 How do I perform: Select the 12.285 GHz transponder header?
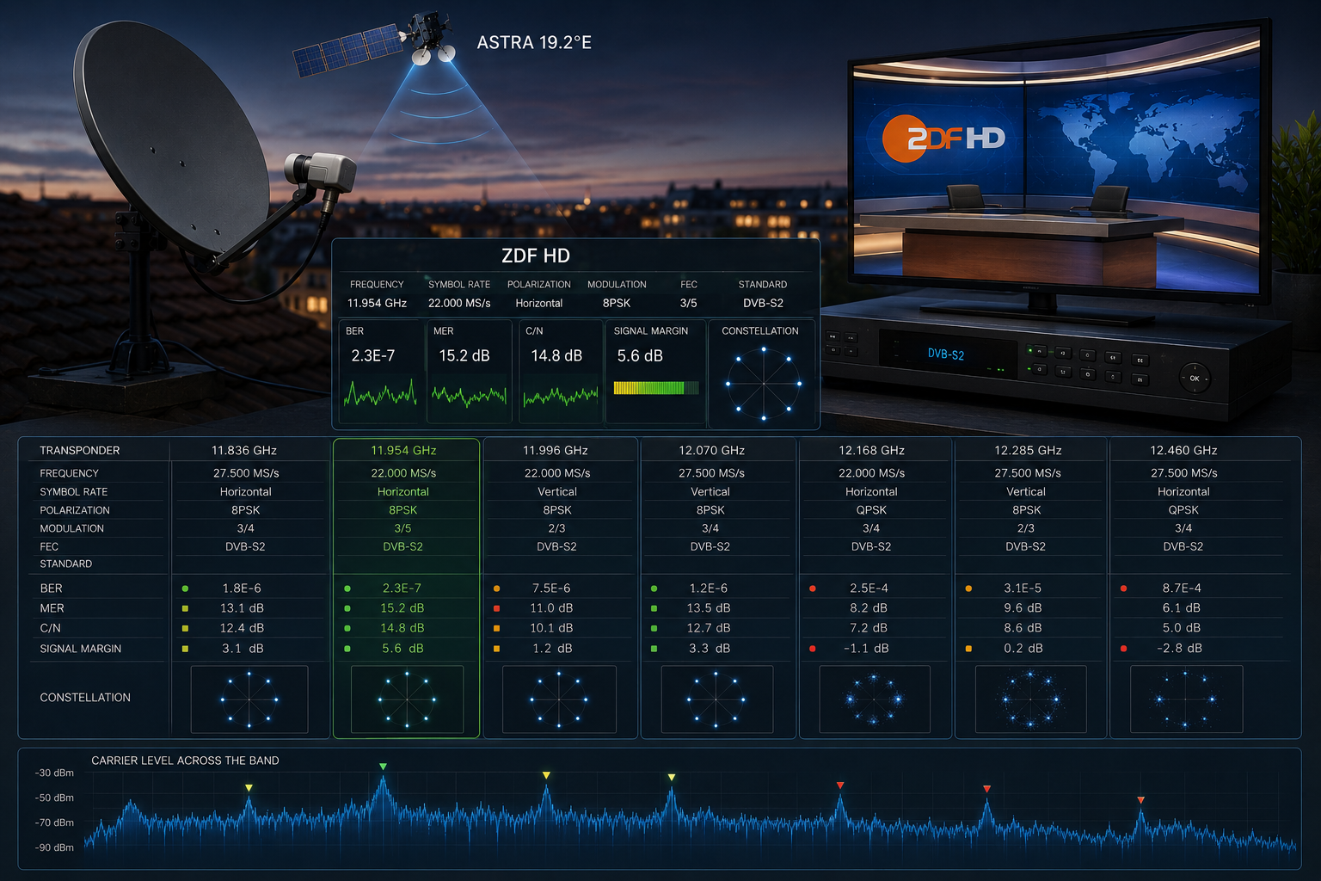point(1028,450)
